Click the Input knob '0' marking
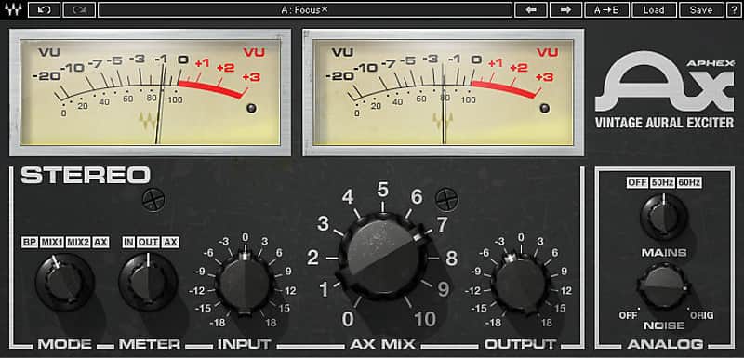 [245, 237]
